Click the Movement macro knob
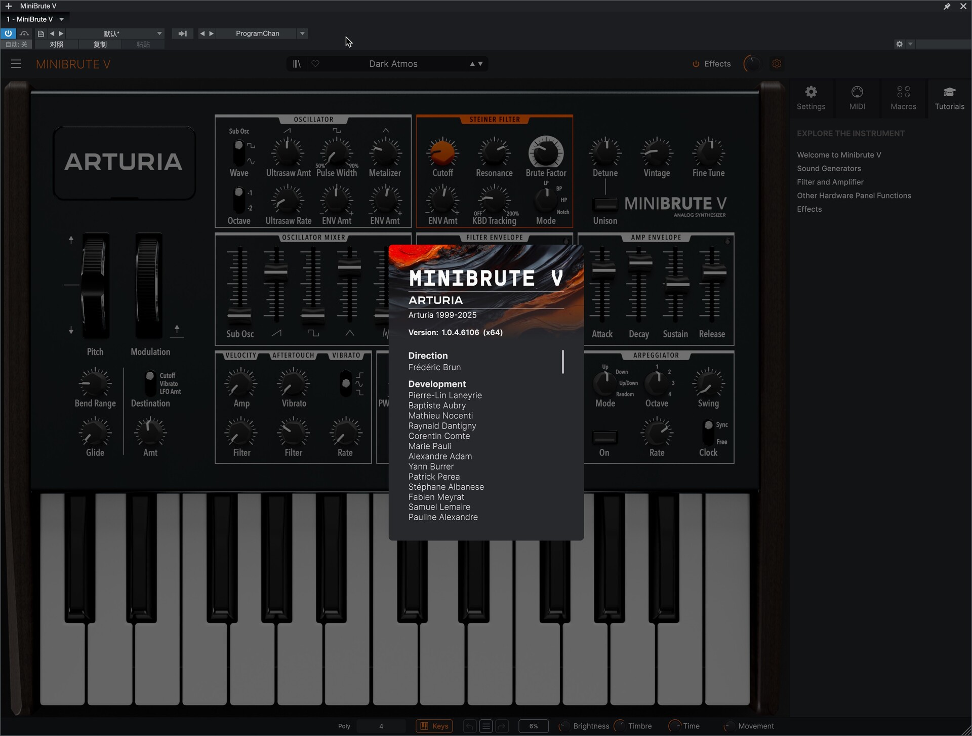The height and width of the screenshot is (736, 972). point(729,726)
